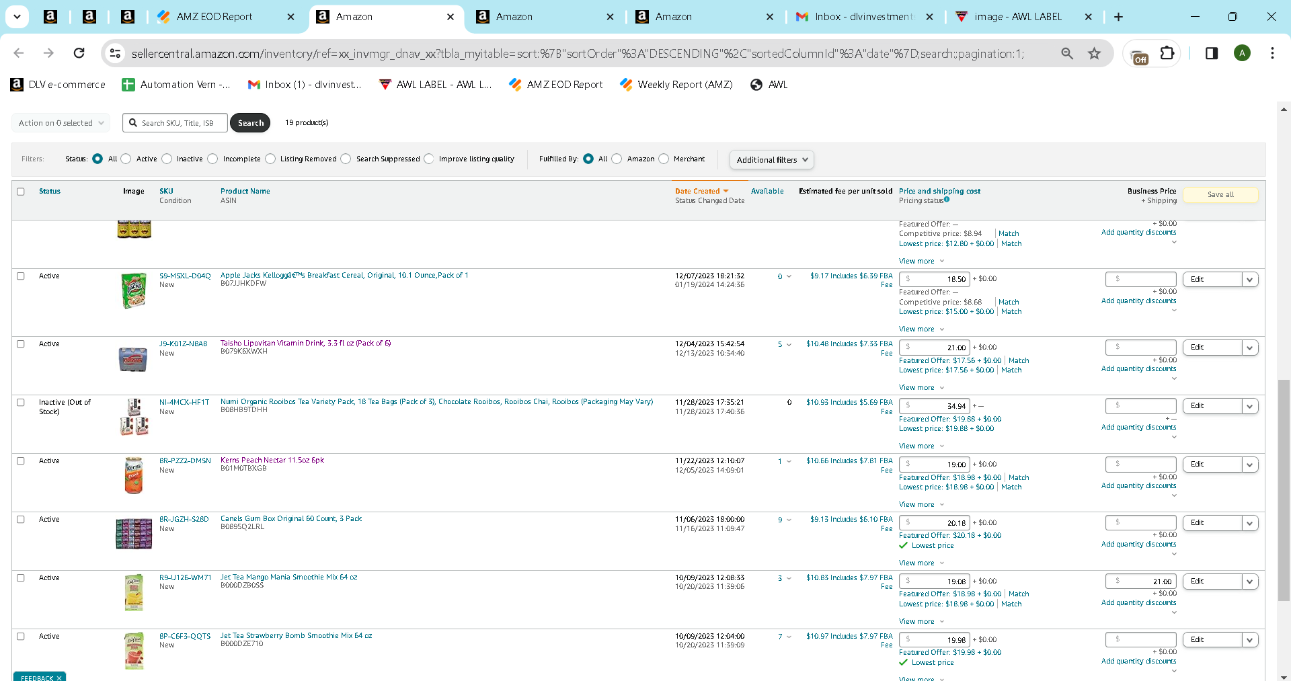Open site information icon in address bar
This screenshot has width=1291, height=681.
pos(115,53)
